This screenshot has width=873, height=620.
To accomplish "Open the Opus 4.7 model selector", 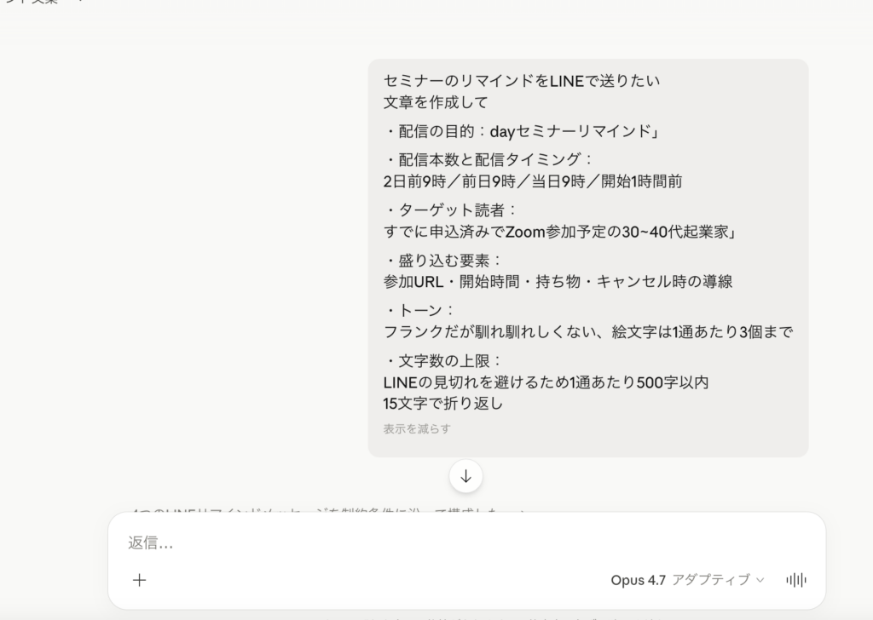I will pos(687,580).
